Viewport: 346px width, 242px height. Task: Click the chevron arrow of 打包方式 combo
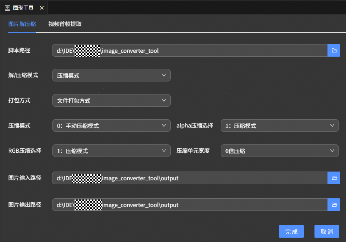pyautogui.click(x=164, y=100)
